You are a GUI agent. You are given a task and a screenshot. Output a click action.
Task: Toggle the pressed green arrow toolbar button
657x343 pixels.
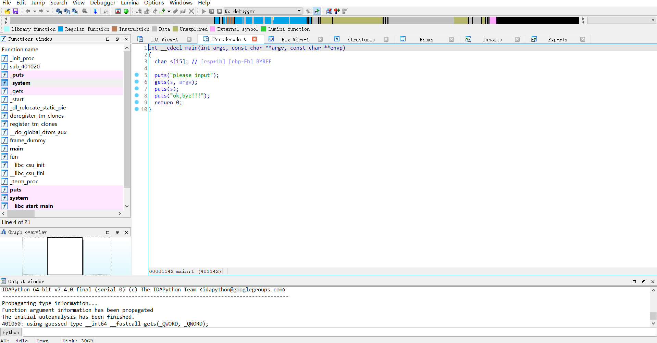pos(317,11)
